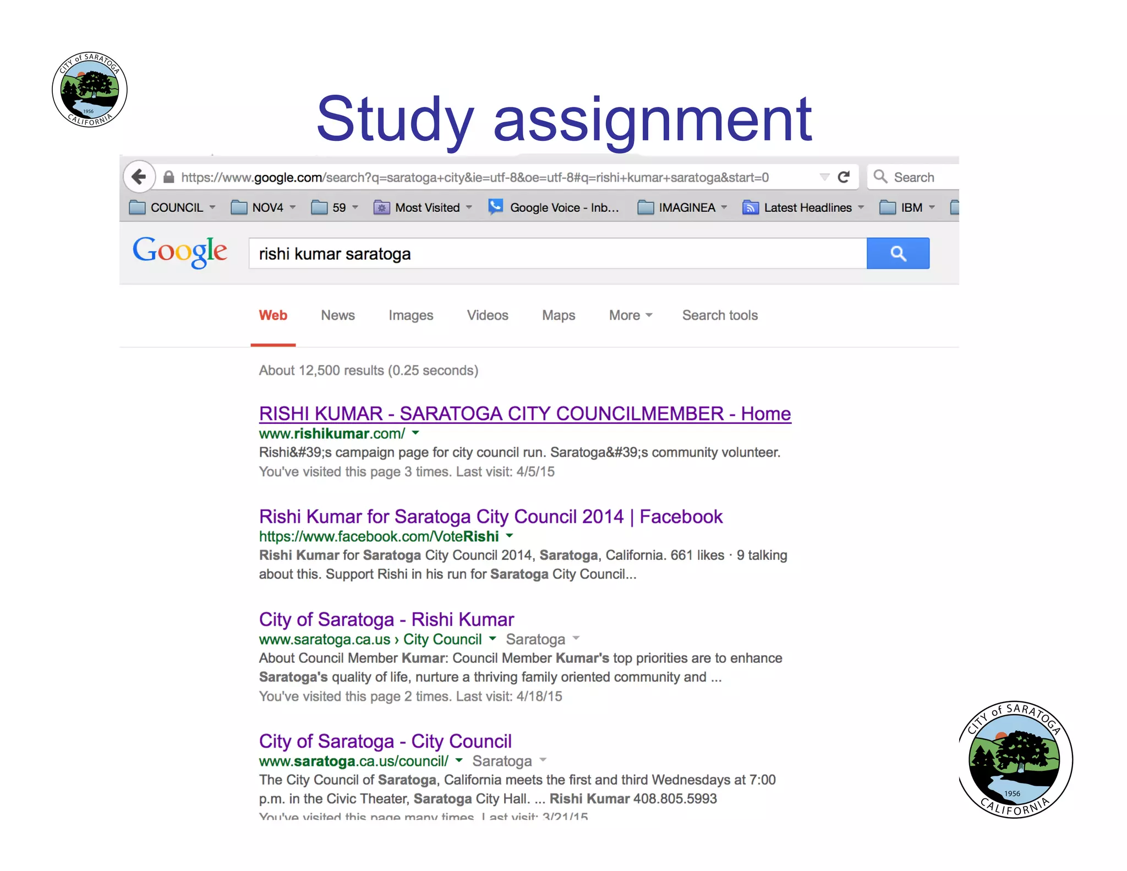Expand options arrow next to saratoga.ca.us/council/

pyautogui.click(x=459, y=760)
